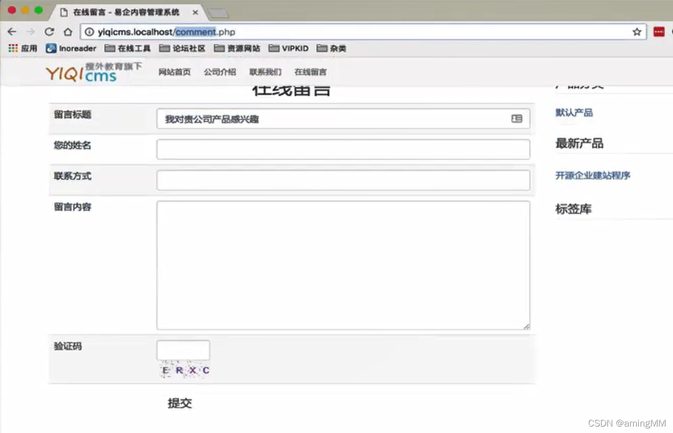Click inside the 验证码 input box
Image resolution: width=673 pixels, height=433 pixels.
point(183,350)
